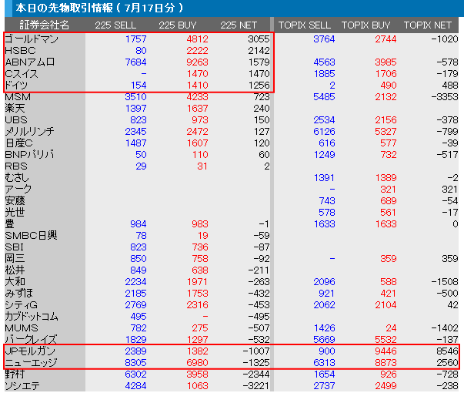Click ゴールドマン 225 NET value 3055

click(259, 39)
